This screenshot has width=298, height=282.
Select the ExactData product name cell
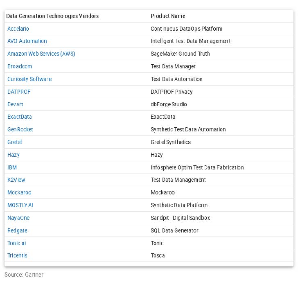163,117
